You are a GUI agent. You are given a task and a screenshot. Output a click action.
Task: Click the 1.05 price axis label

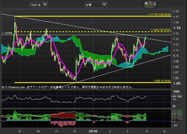click(x=177, y=83)
